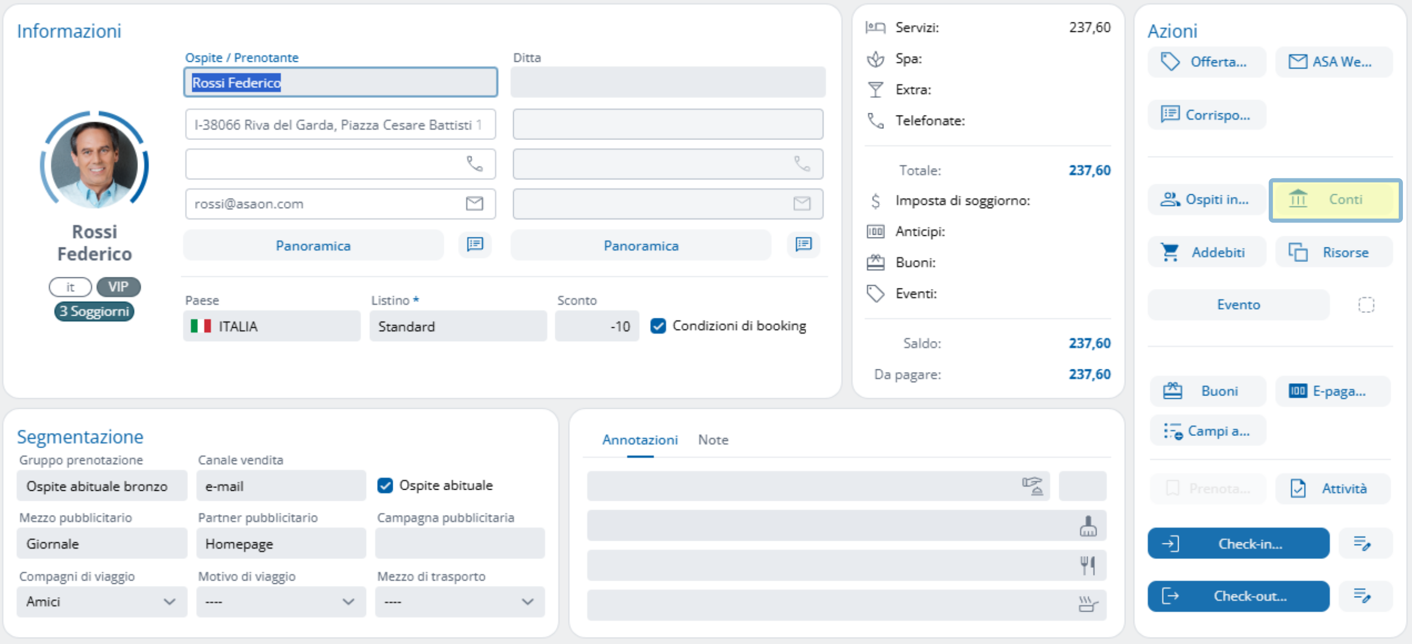Toggle Ospite abituale checkbox
The image size is (1412, 644).
pos(385,485)
